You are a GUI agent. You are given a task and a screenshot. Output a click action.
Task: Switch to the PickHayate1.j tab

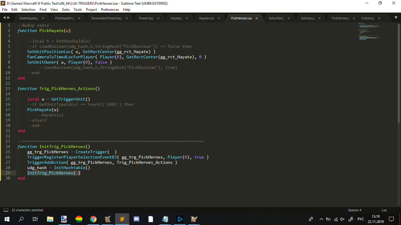click(65, 18)
